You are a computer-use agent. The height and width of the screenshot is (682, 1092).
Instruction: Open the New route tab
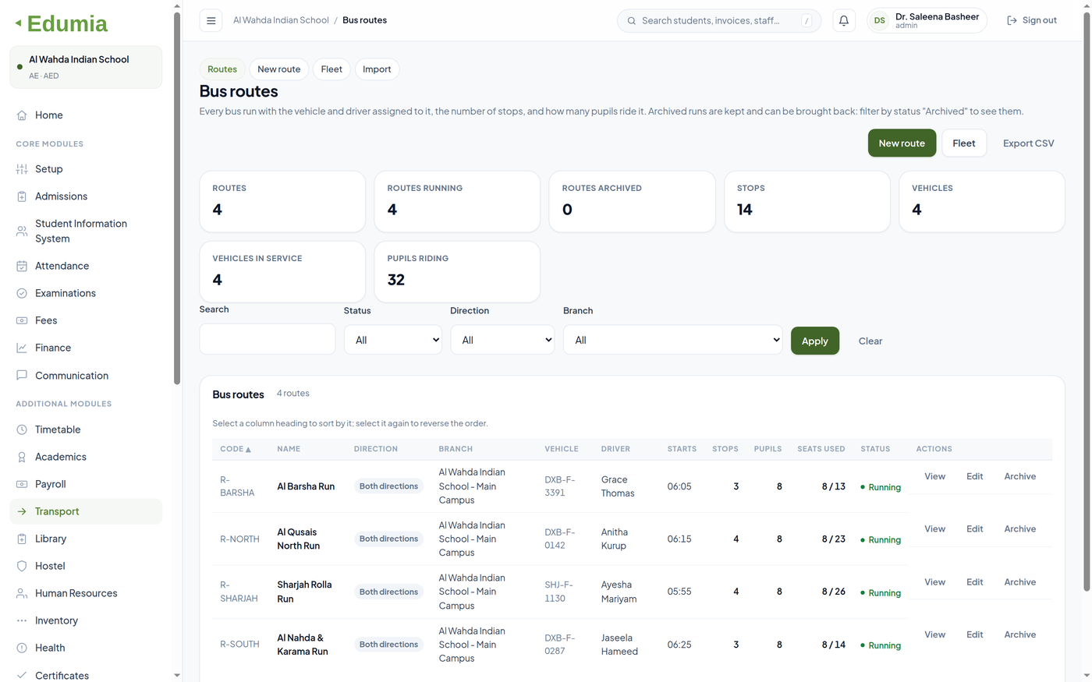coord(279,69)
